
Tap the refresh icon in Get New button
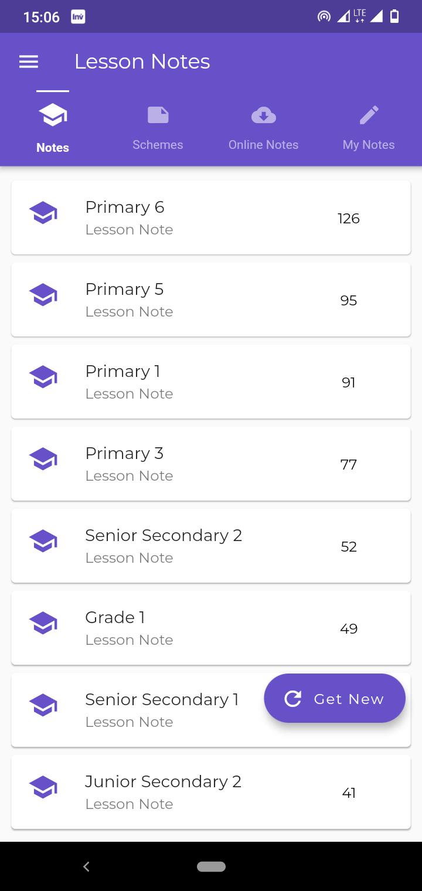292,698
